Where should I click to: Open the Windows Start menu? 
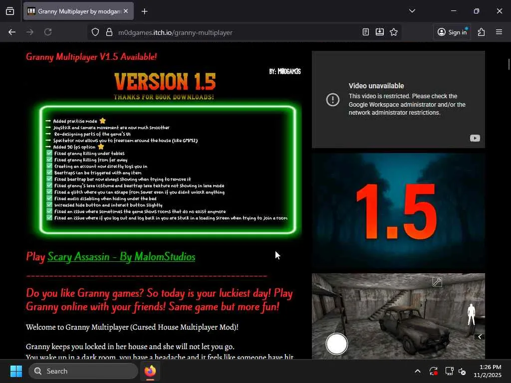tap(16, 371)
